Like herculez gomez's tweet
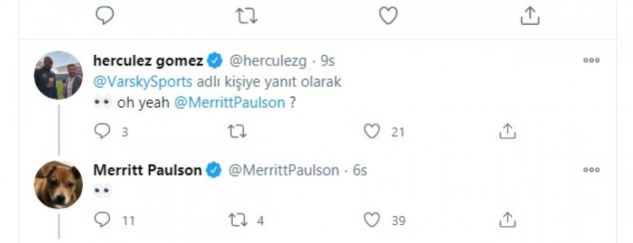 372,131
